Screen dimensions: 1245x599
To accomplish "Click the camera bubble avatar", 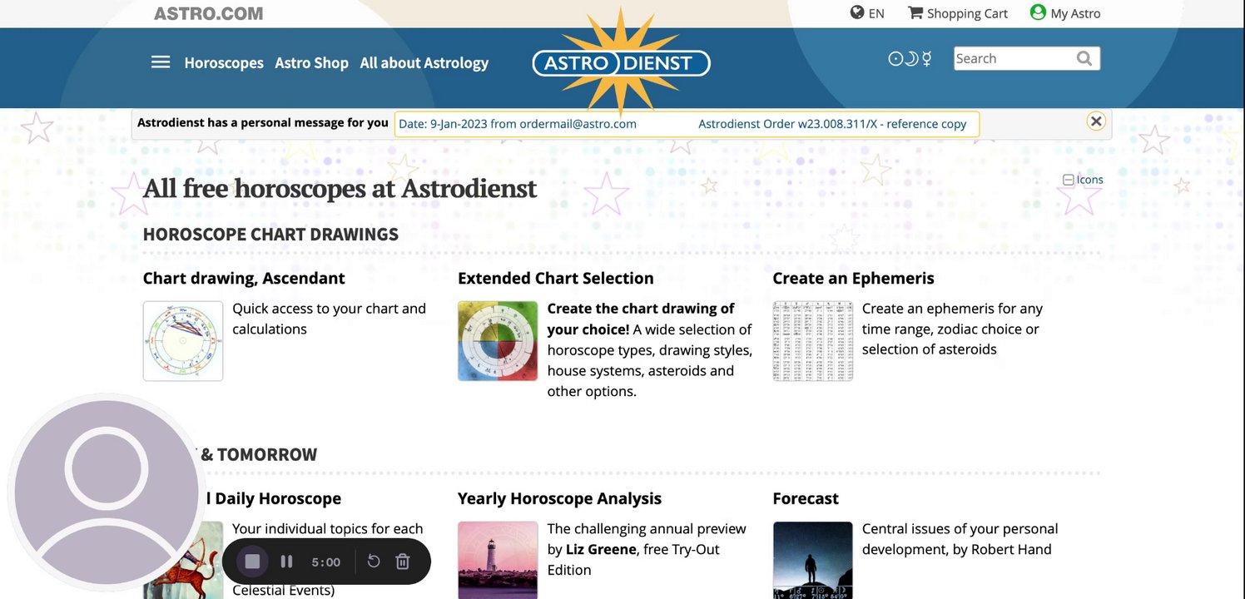I will [x=107, y=491].
